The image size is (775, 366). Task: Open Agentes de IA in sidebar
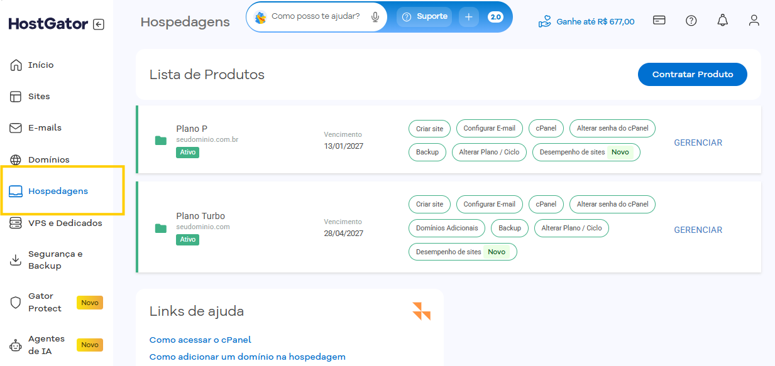(x=47, y=345)
